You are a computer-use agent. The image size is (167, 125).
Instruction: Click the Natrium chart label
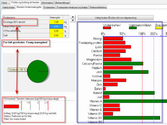[97, 68]
